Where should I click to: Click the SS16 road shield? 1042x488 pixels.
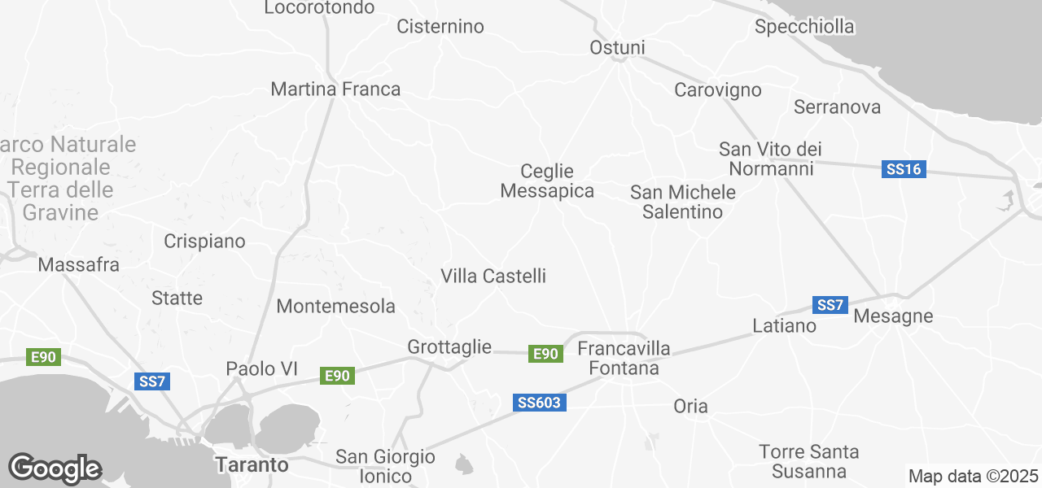click(x=904, y=170)
